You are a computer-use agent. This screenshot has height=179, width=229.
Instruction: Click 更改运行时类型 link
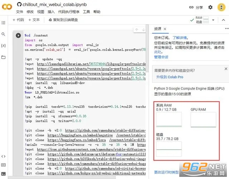point(166,172)
